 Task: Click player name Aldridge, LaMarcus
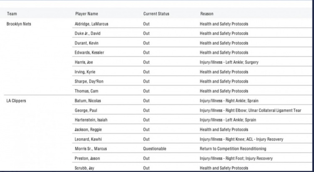pyautogui.click(x=92, y=24)
